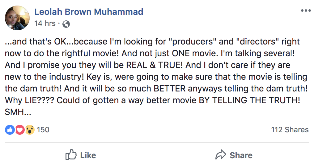Click "SMH..." at the post's end
The width and height of the screenshot is (314, 165).
(18, 113)
